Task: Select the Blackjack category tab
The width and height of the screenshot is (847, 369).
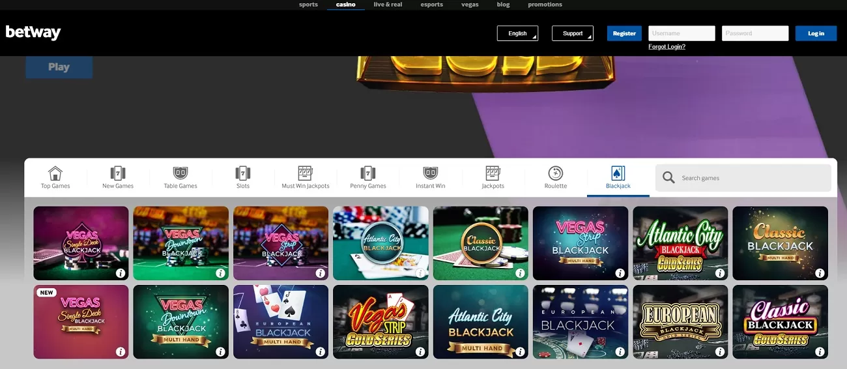Action: click(x=618, y=177)
